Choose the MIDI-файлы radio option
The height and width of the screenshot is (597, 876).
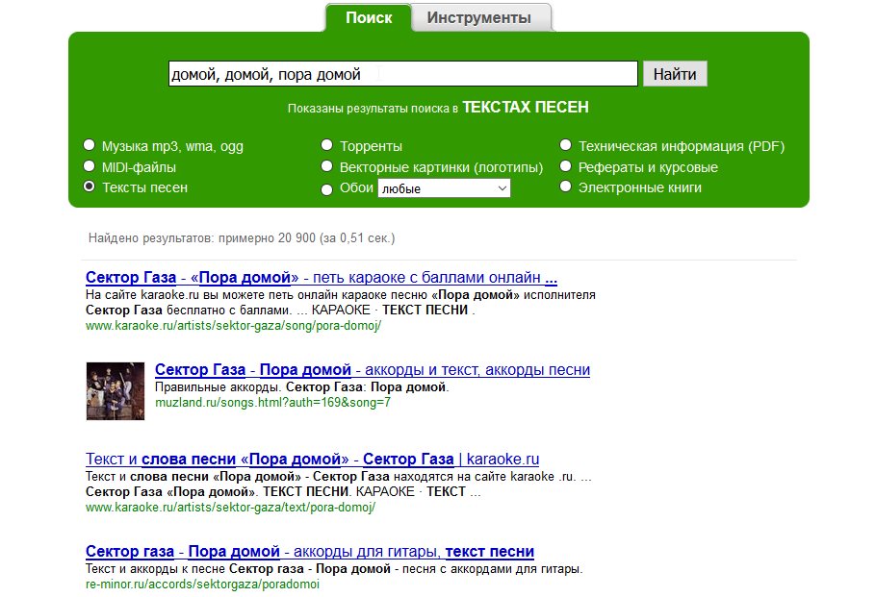coord(90,167)
